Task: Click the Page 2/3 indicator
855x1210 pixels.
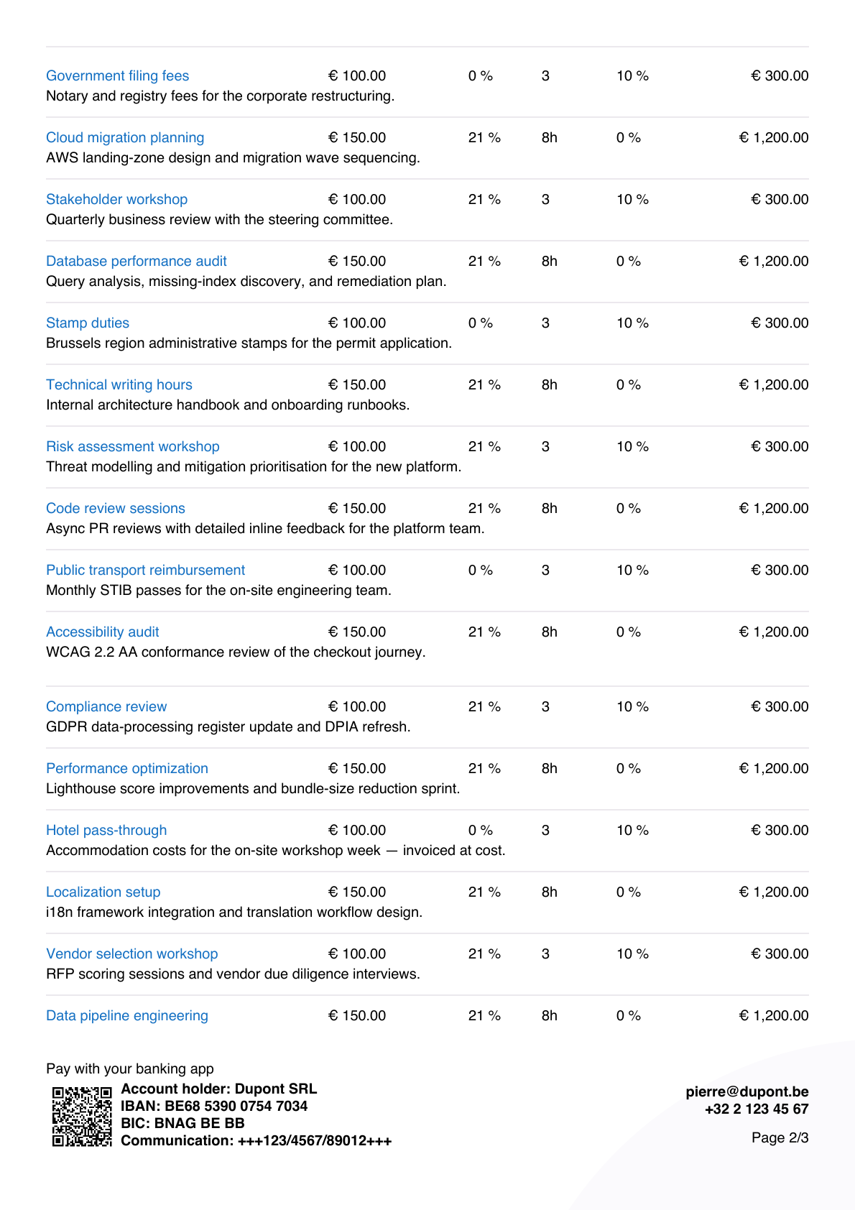Action: click(780, 1137)
